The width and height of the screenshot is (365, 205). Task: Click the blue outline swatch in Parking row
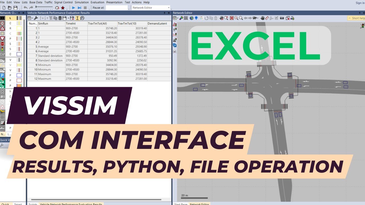click(19, 75)
